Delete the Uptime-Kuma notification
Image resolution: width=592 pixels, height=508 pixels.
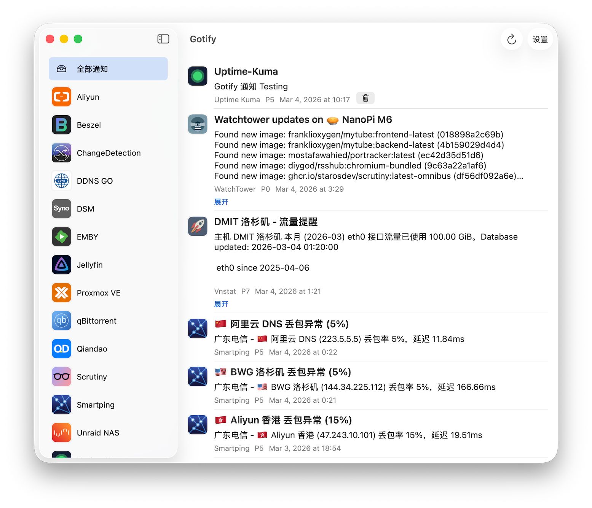point(365,98)
